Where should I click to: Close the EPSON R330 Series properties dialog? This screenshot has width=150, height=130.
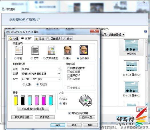point(94,31)
